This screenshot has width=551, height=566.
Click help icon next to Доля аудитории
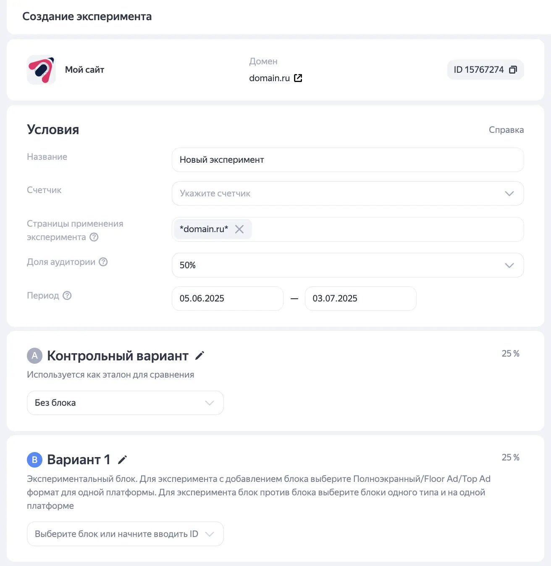pyautogui.click(x=103, y=262)
